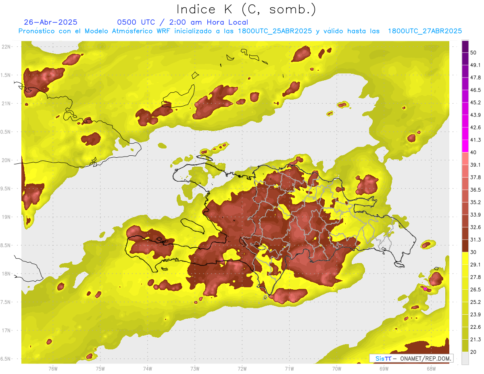Pick the bright magenta swatch between 40 and 41.3

(465, 146)
